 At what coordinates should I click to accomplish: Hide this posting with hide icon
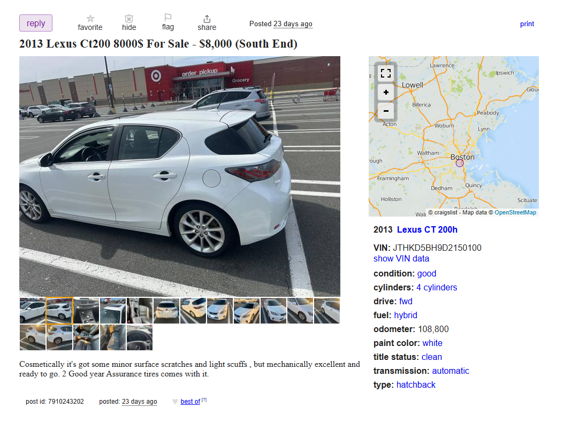click(x=129, y=18)
